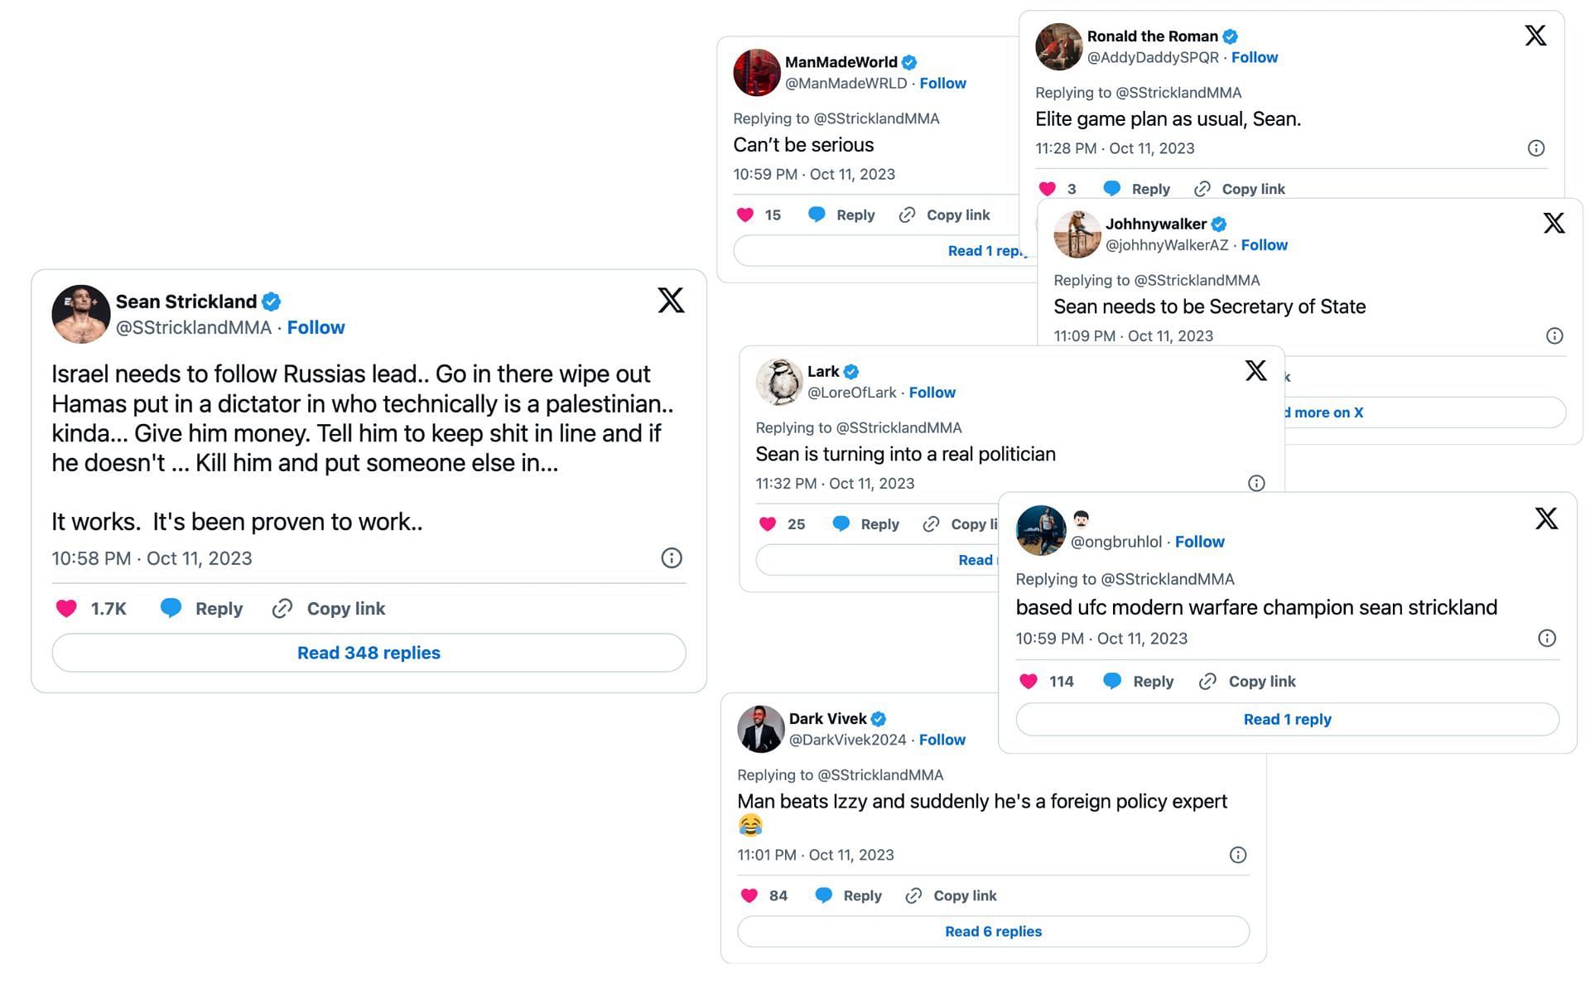Click the copy link icon on Dark Vivek's reply

coord(913,895)
